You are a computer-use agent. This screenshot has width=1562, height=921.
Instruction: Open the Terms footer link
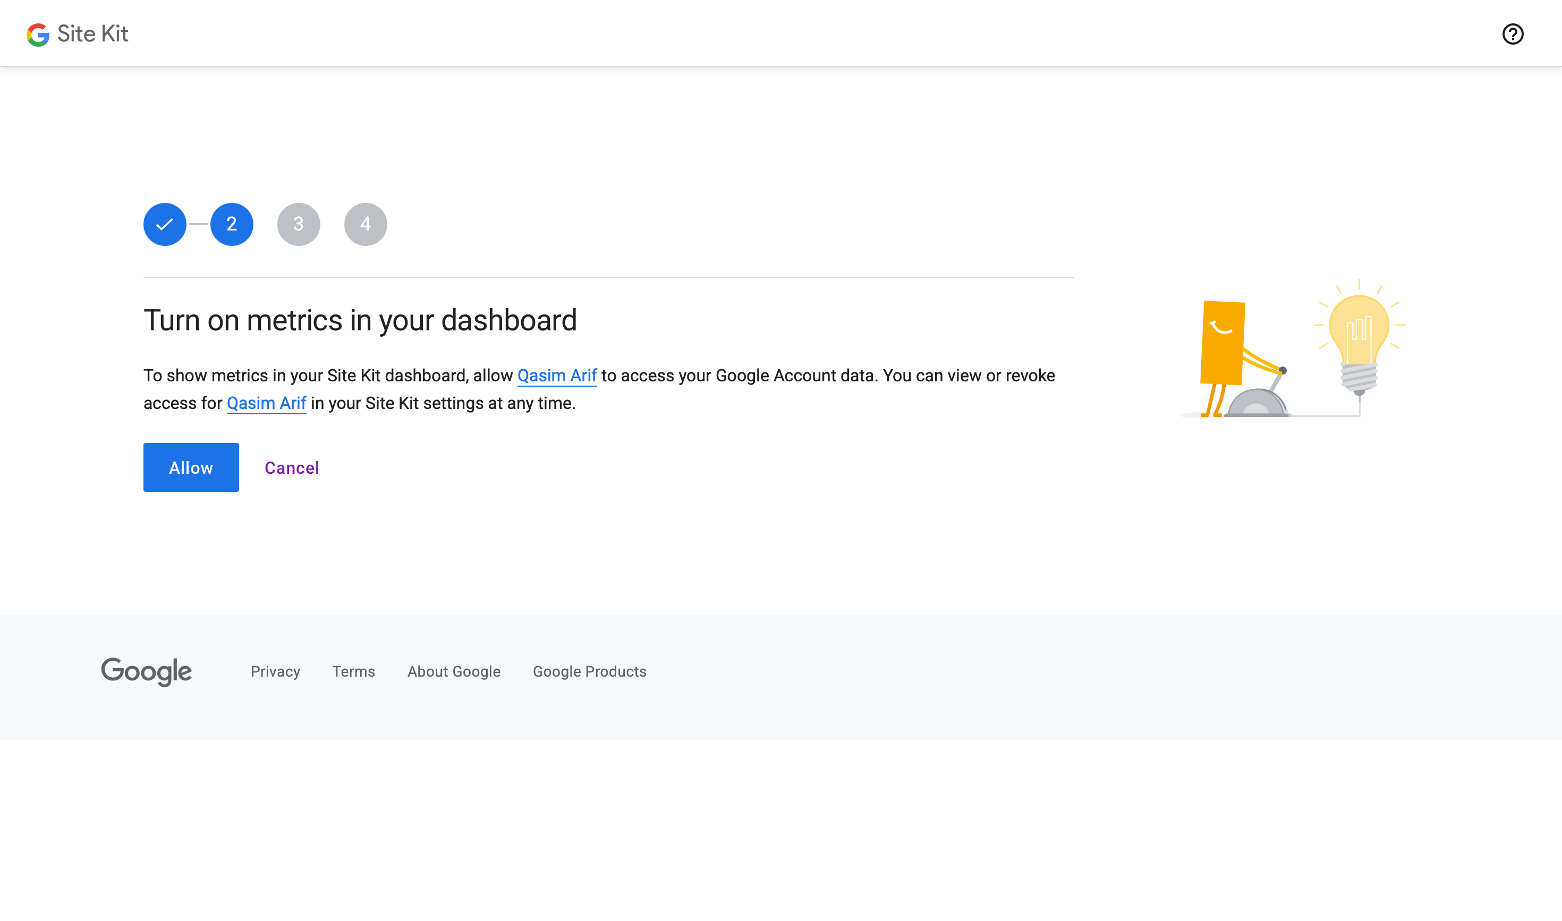pyautogui.click(x=354, y=671)
